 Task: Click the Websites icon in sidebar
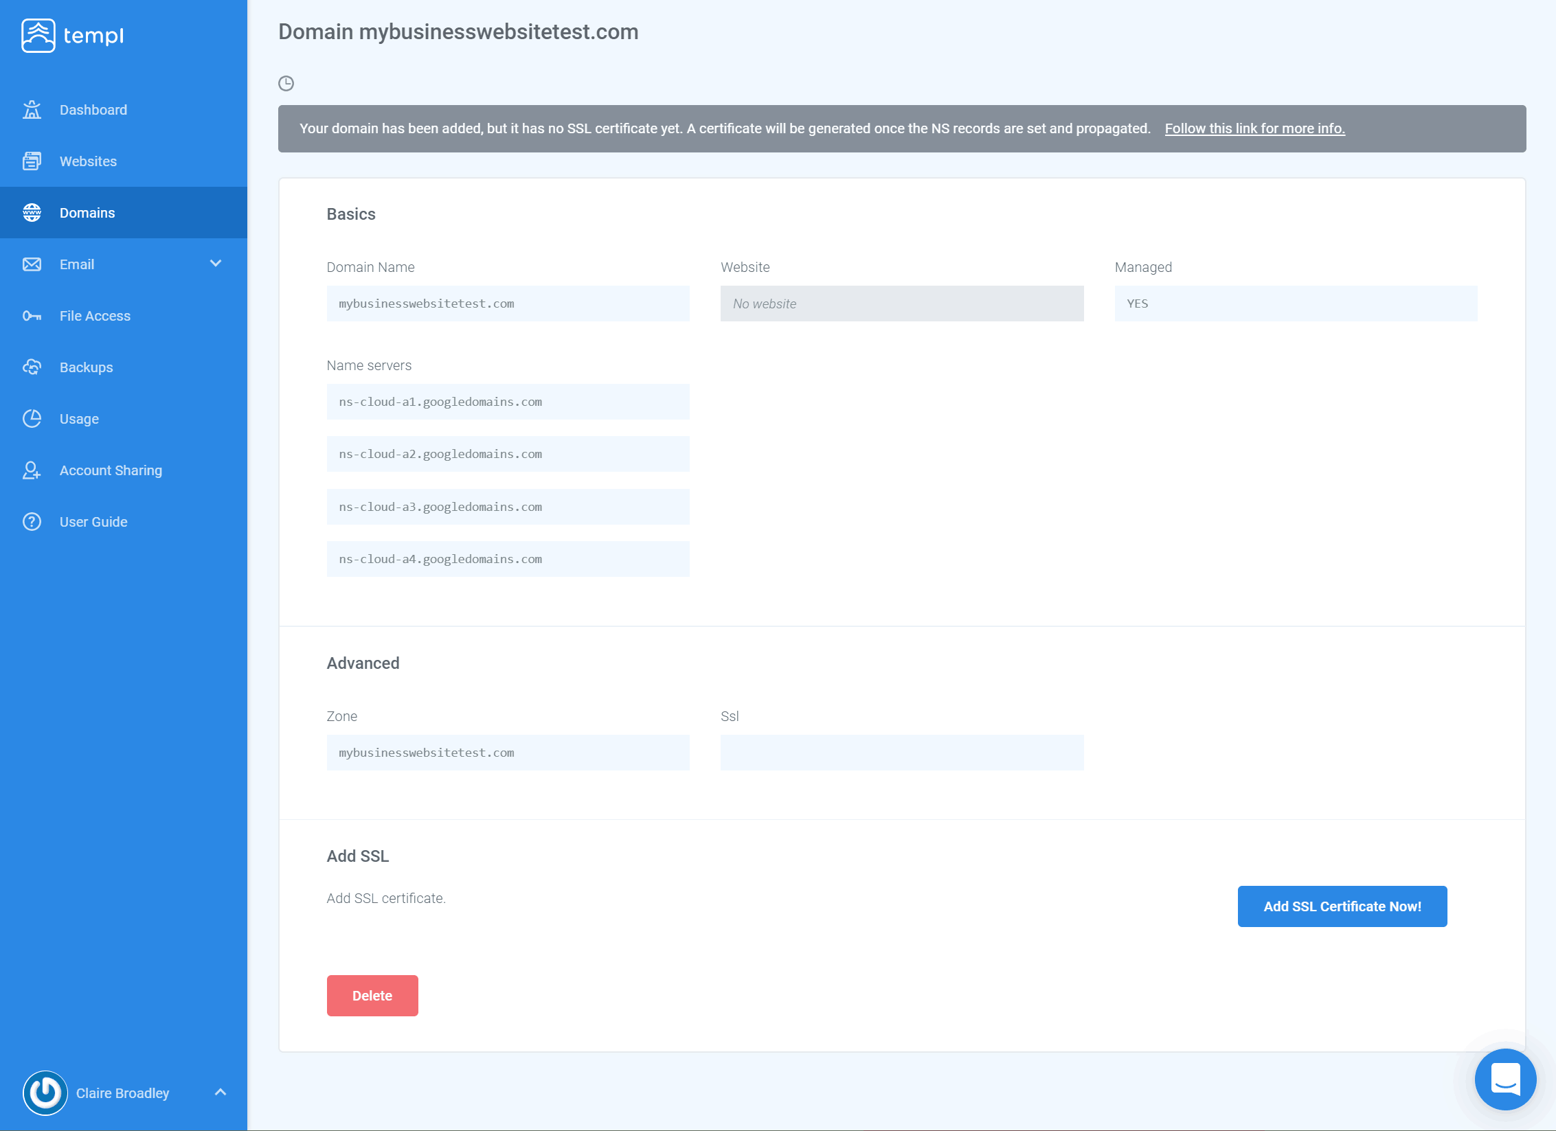[34, 161]
